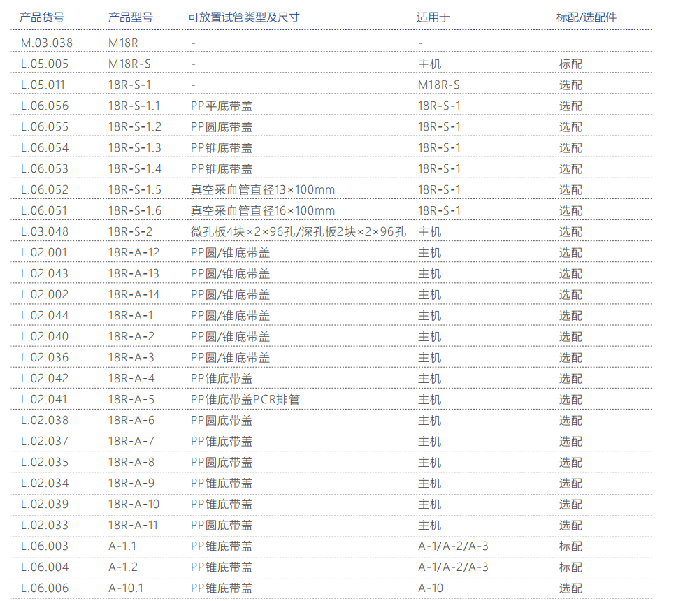Select product code L.06.004
The image size is (683, 601).
click(45, 567)
